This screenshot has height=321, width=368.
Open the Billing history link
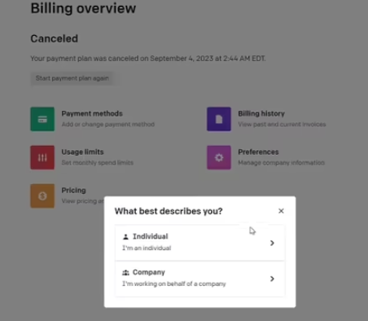click(x=261, y=113)
